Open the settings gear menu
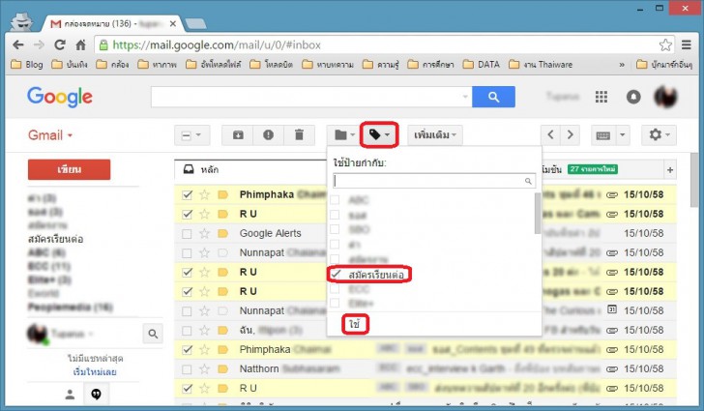The height and width of the screenshot is (411, 704). 660,134
